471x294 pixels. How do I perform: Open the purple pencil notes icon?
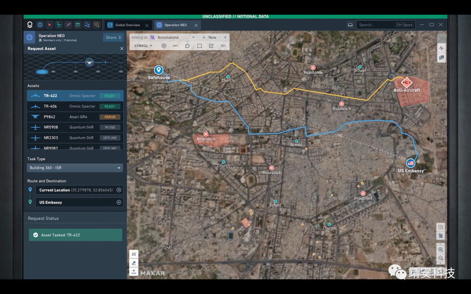click(68, 25)
